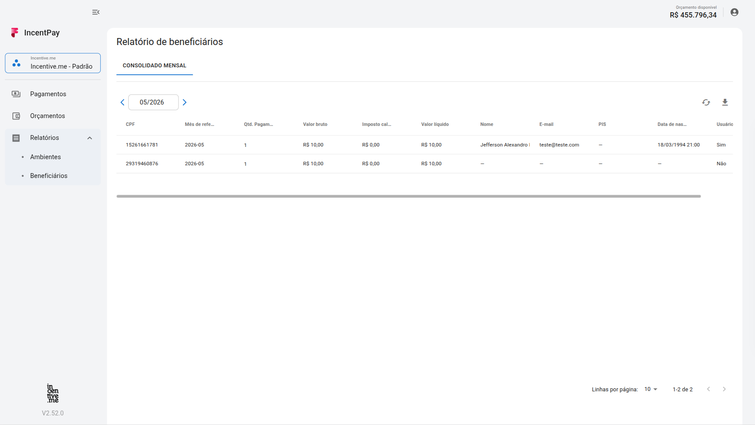Sort by Valor bruto column header
This screenshot has height=425, width=755.
[x=315, y=125]
